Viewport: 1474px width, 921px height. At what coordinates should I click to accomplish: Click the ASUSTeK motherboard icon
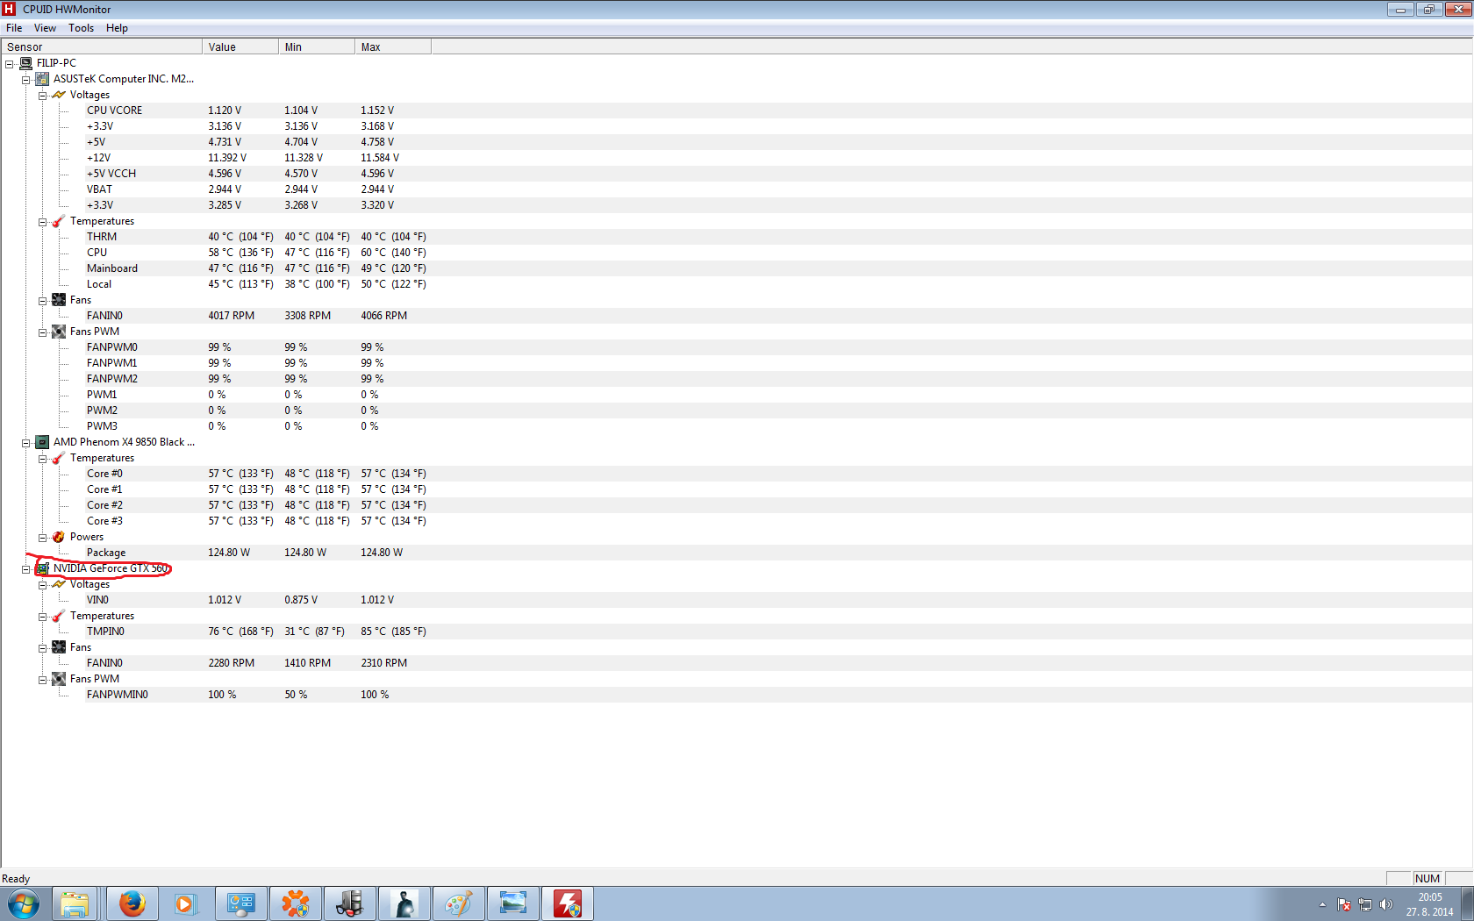(42, 79)
